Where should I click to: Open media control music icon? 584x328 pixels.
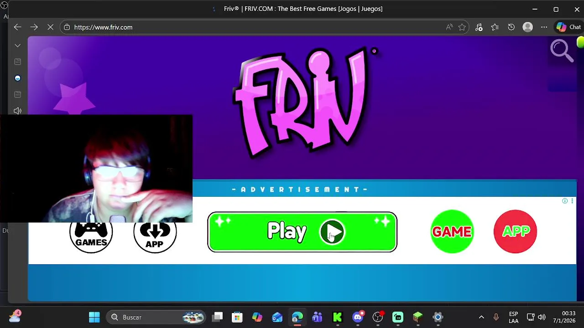pos(479,27)
